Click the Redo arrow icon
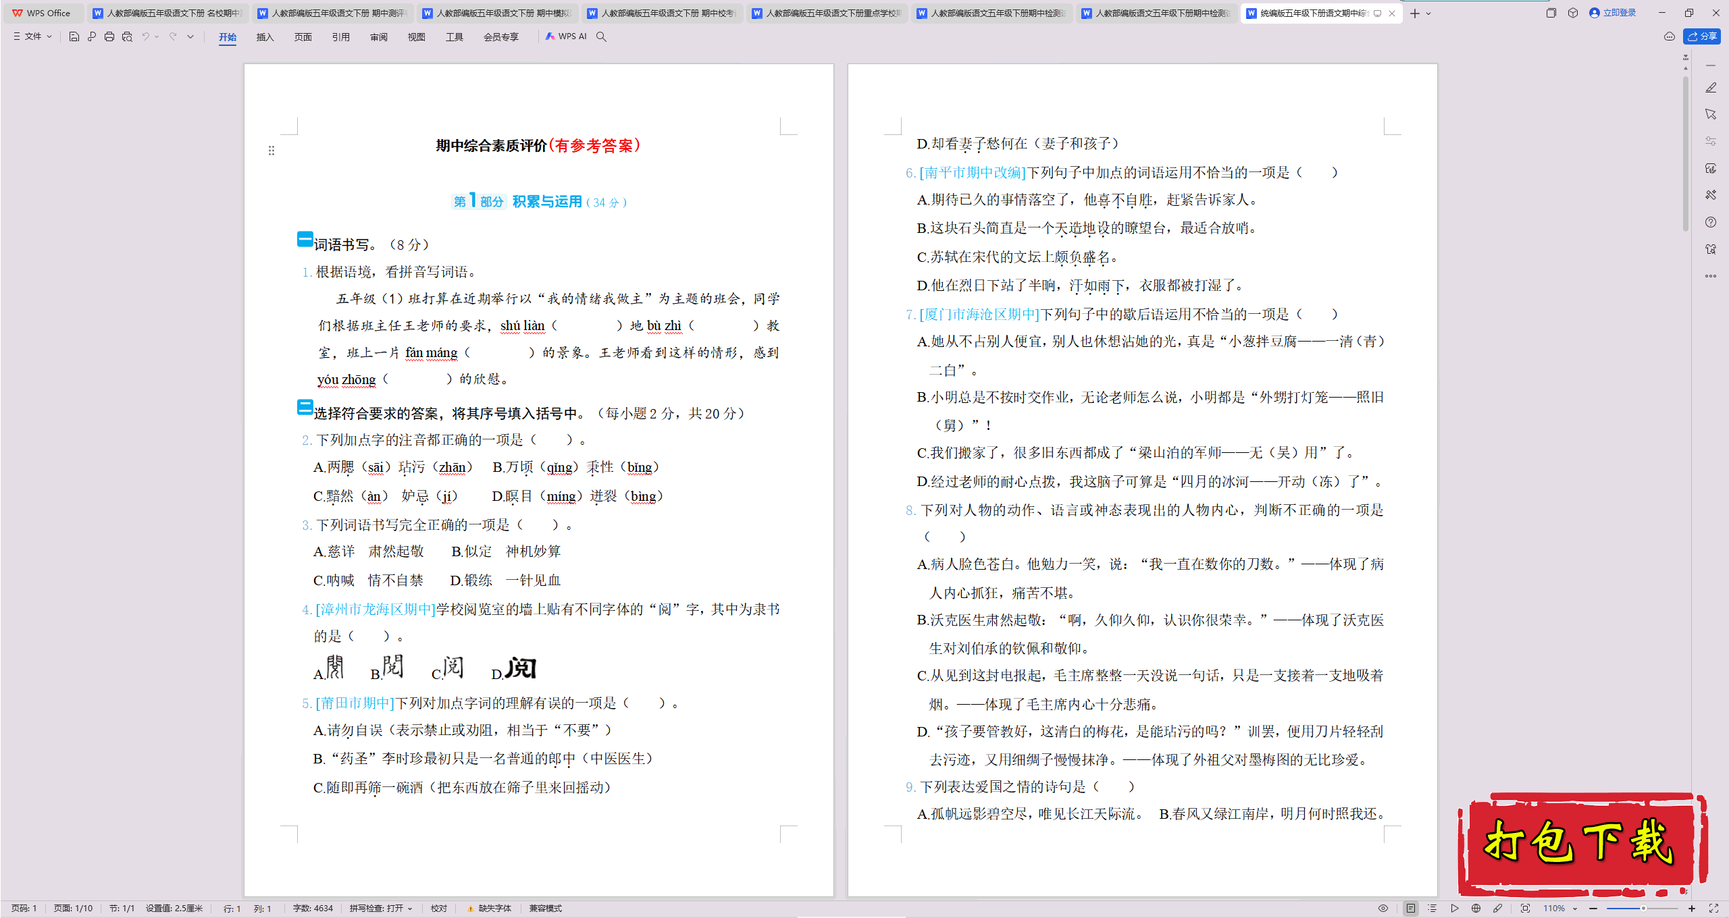 point(173,36)
